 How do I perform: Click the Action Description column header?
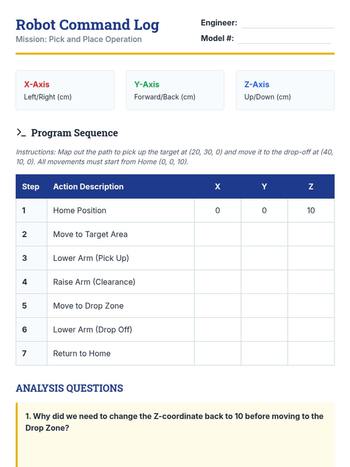point(88,187)
